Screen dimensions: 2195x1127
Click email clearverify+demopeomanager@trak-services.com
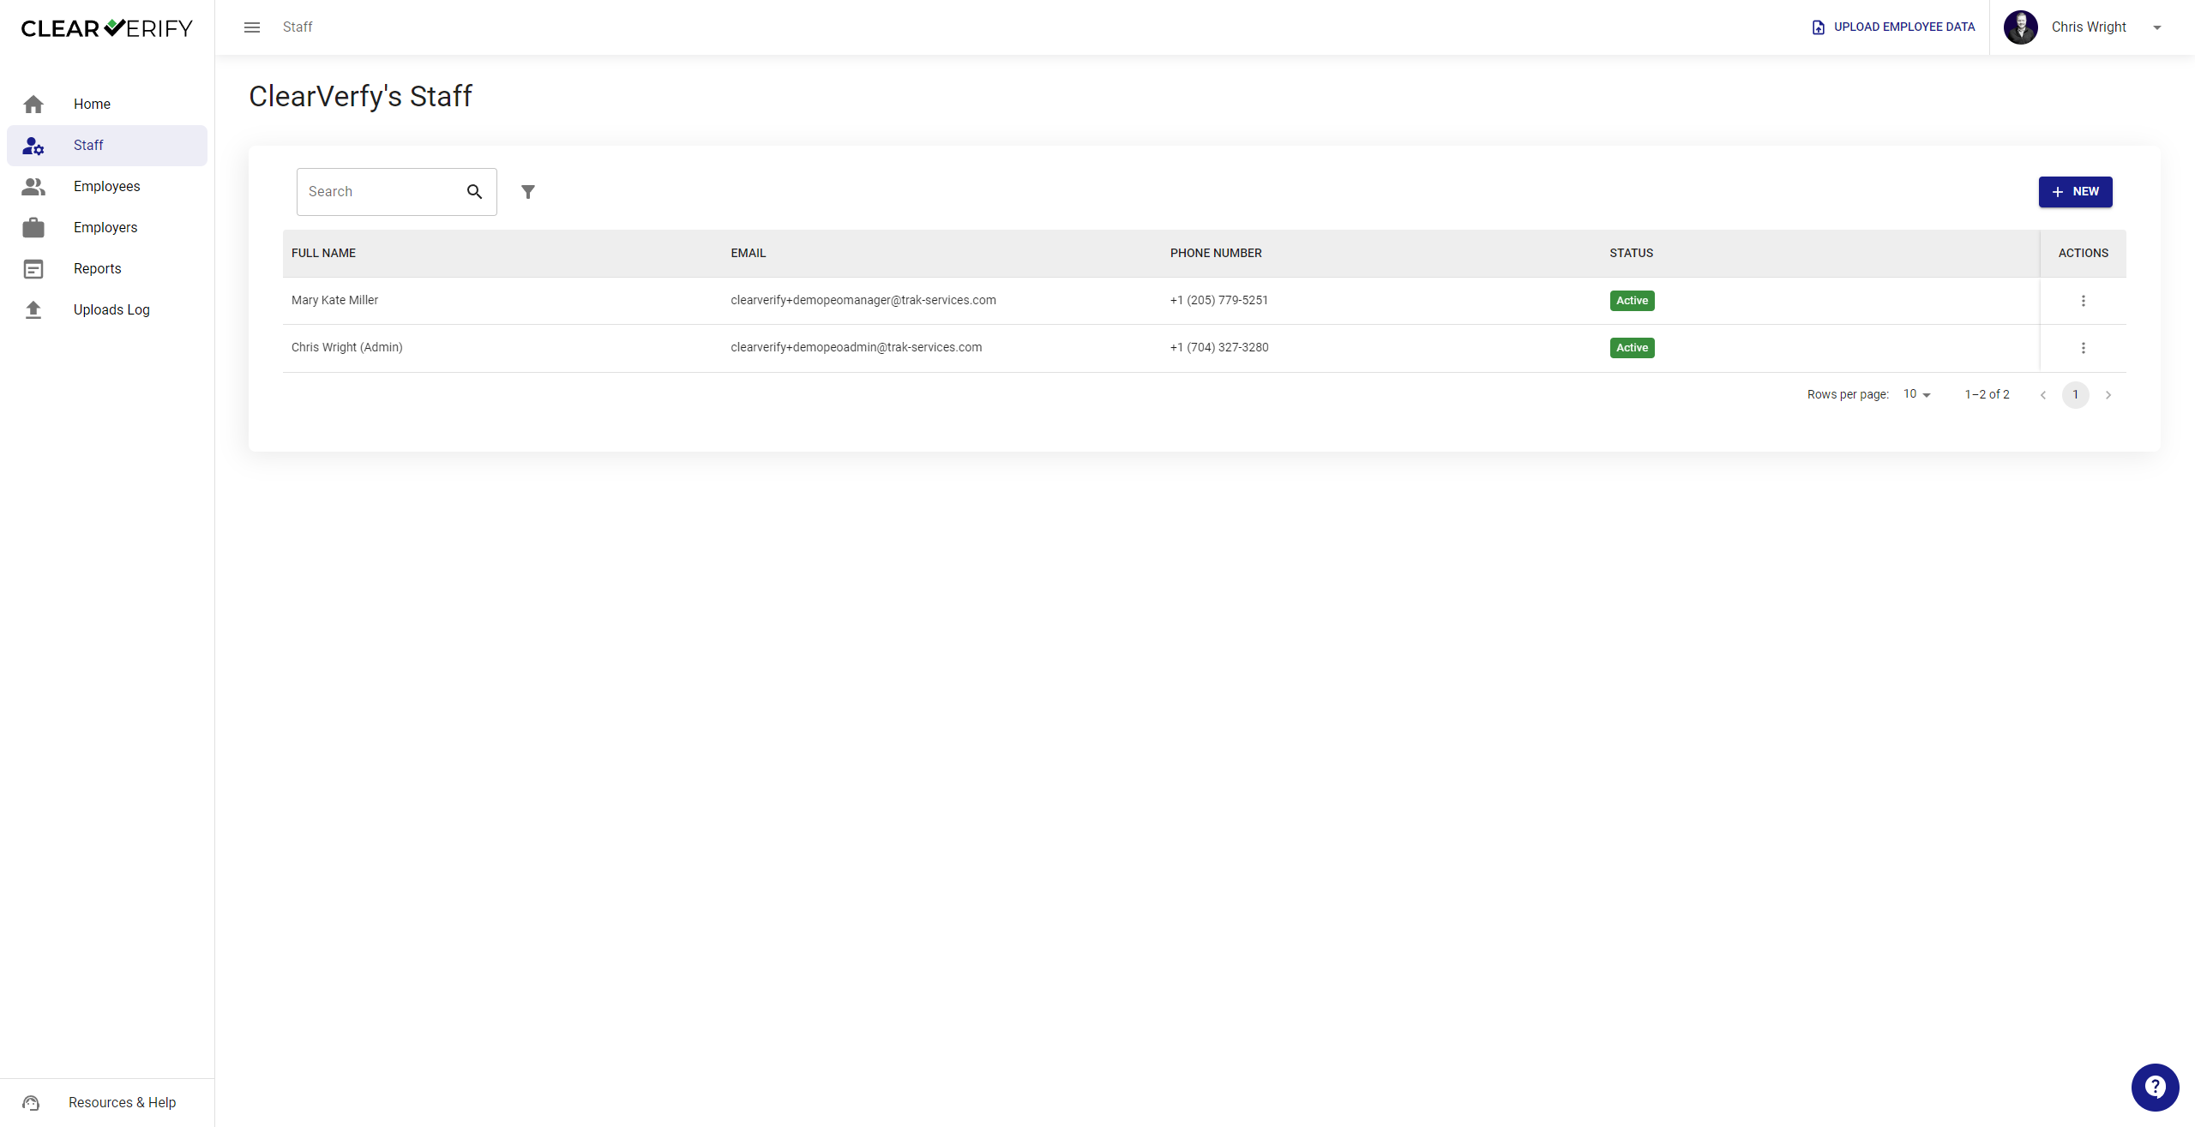[863, 301]
